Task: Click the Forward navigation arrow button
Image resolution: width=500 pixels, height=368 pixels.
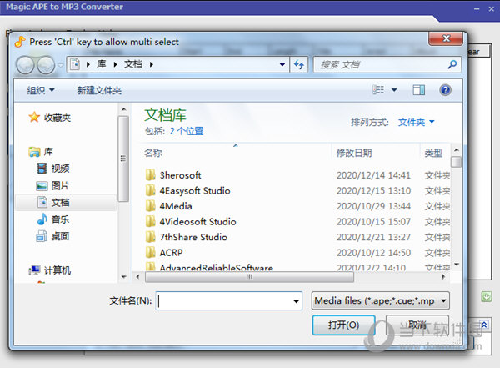Action: pos(46,65)
